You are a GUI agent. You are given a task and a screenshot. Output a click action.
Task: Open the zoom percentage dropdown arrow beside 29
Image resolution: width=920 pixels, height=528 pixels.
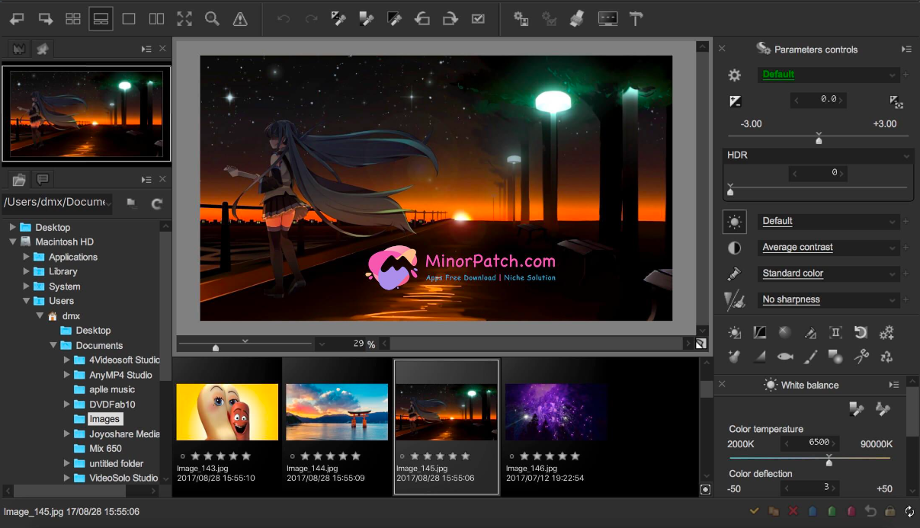coord(322,344)
